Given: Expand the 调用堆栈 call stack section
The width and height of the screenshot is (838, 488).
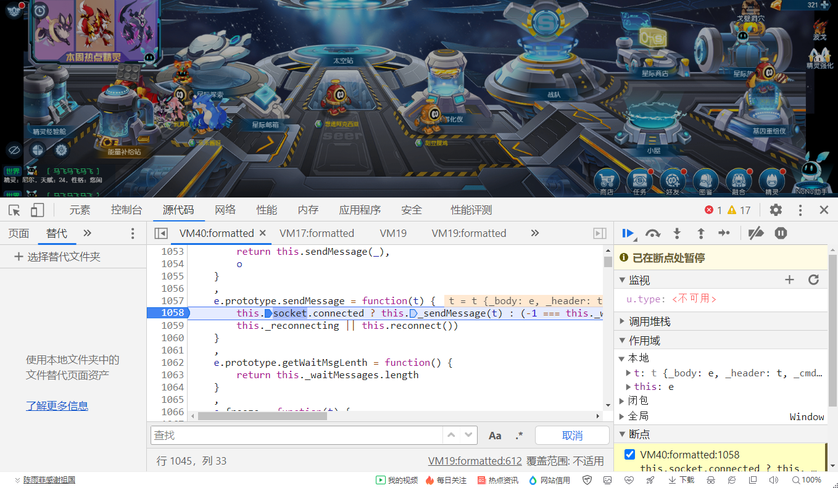Looking at the screenshot, I should [x=622, y=320].
